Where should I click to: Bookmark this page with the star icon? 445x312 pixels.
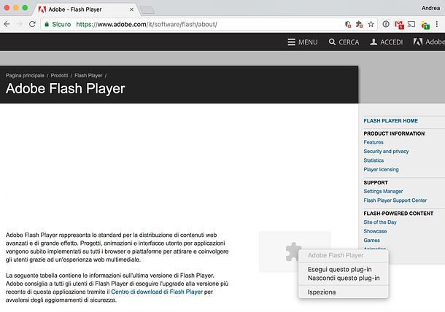(x=371, y=24)
